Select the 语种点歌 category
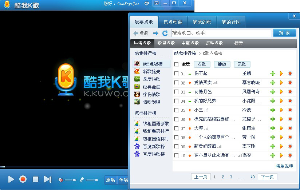 [x=214, y=43]
